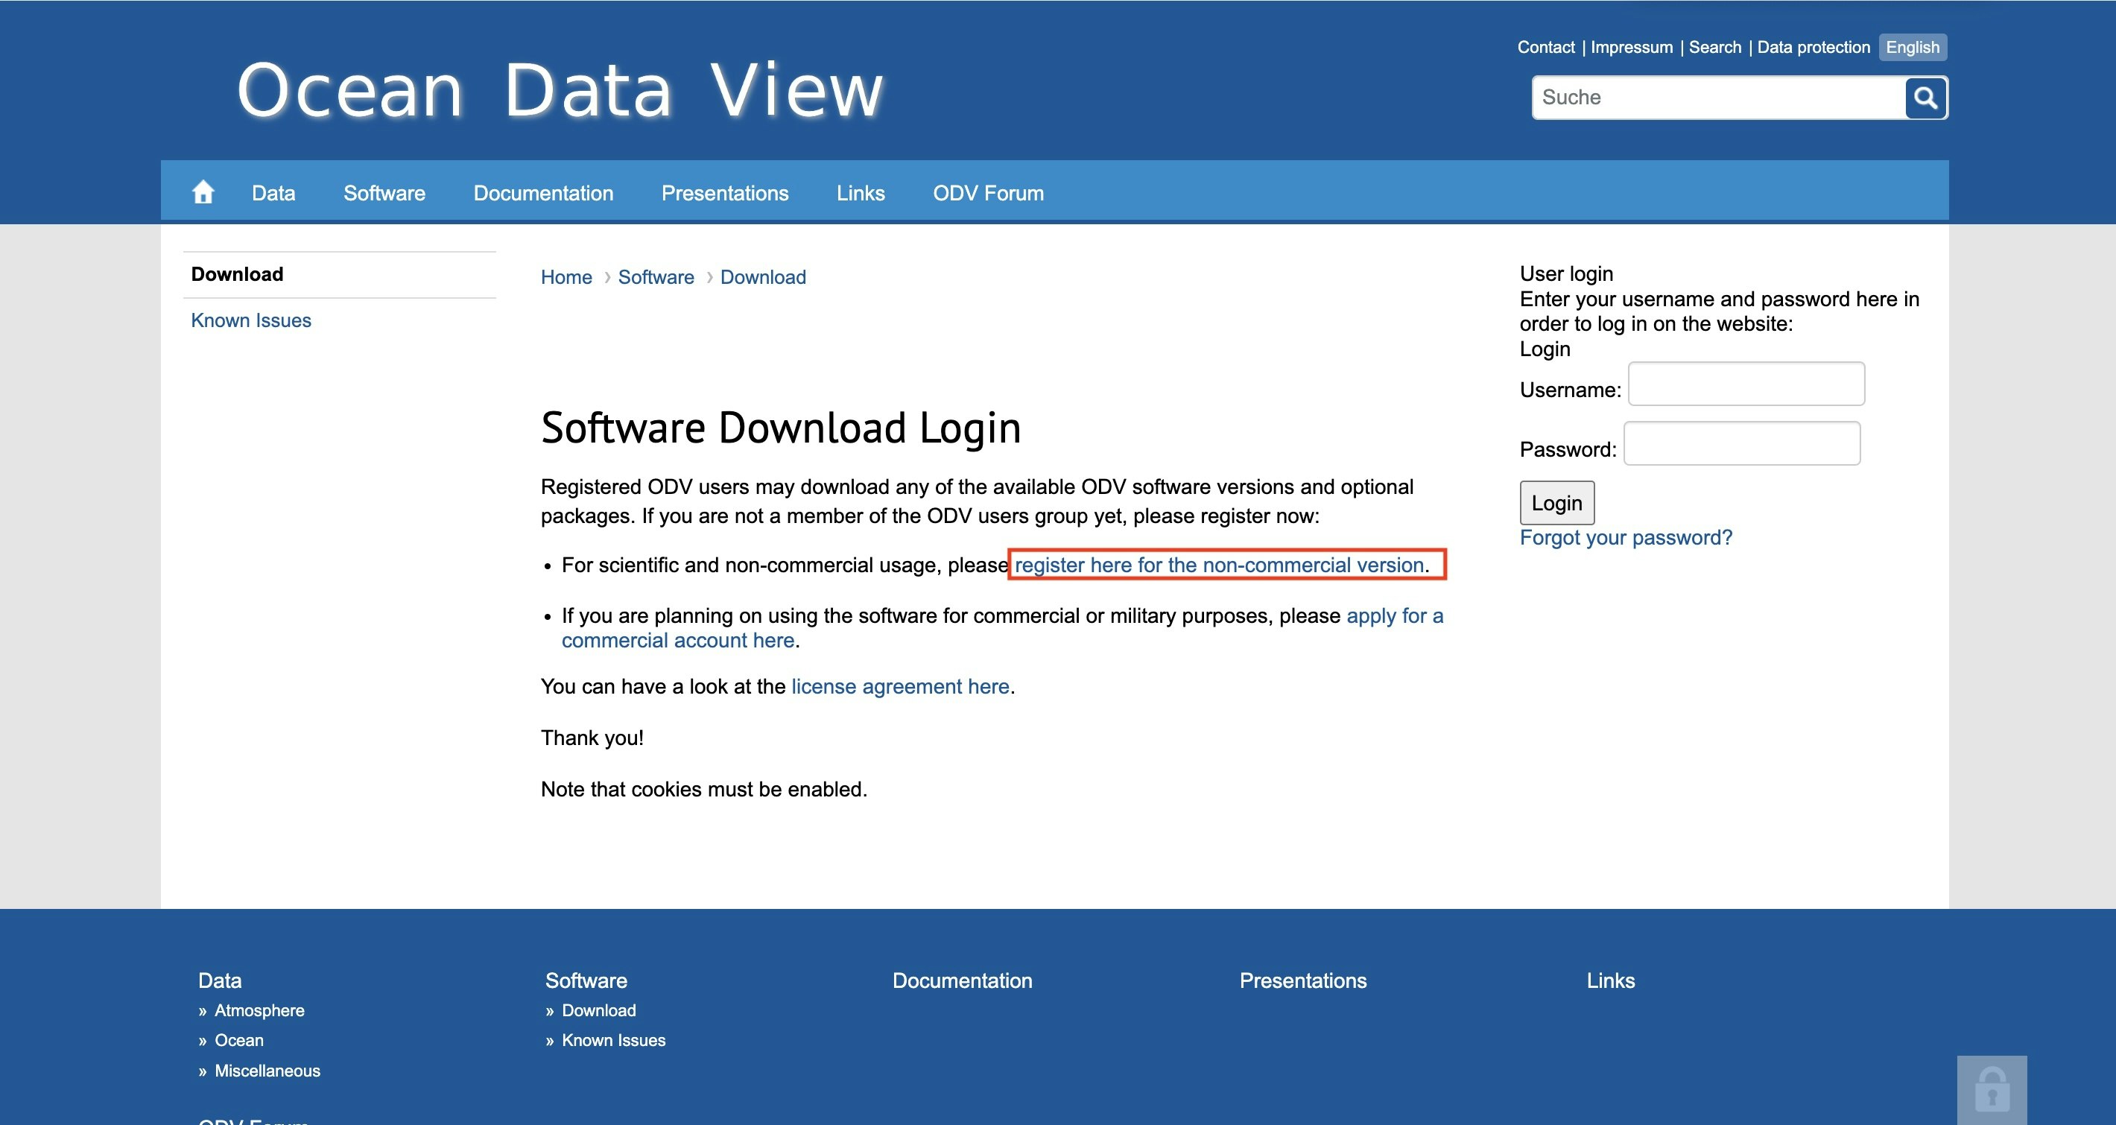
Task: Click the Forgot your password link
Action: tap(1625, 538)
